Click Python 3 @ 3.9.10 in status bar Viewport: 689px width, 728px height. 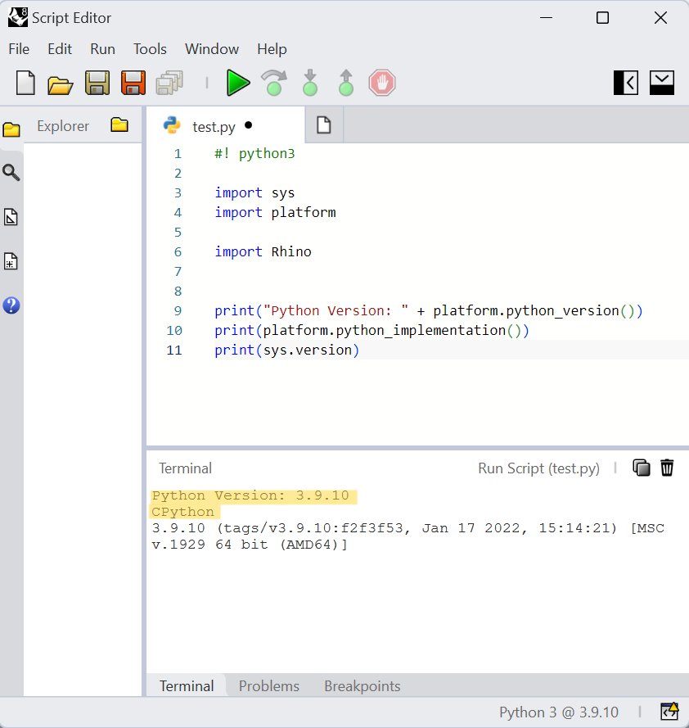point(559,712)
